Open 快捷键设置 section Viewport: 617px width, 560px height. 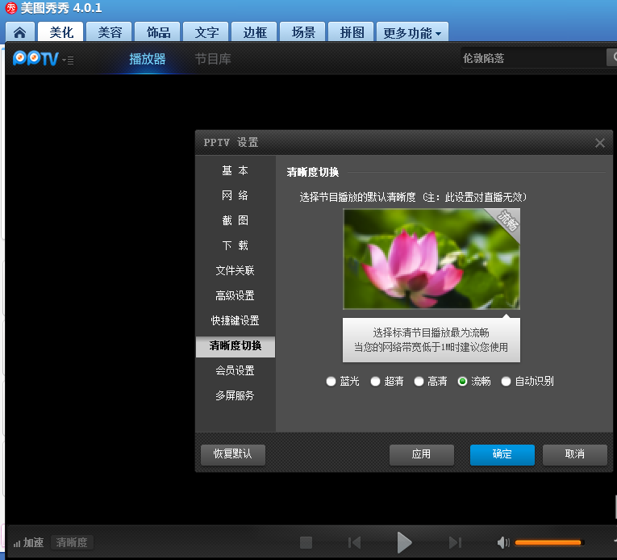coord(236,320)
